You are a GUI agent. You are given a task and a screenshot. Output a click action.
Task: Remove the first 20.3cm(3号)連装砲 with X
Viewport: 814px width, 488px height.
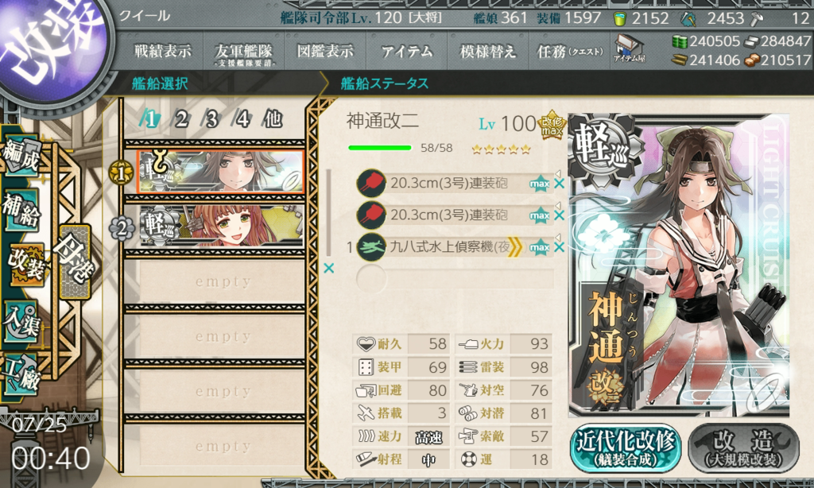[x=559, y=184]
